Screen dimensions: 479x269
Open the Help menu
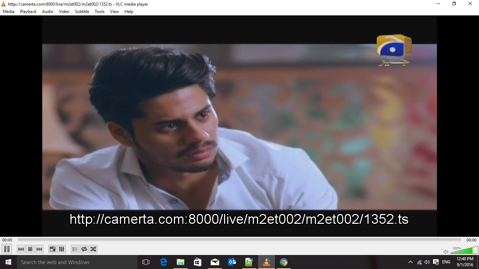tap(129, 12)
